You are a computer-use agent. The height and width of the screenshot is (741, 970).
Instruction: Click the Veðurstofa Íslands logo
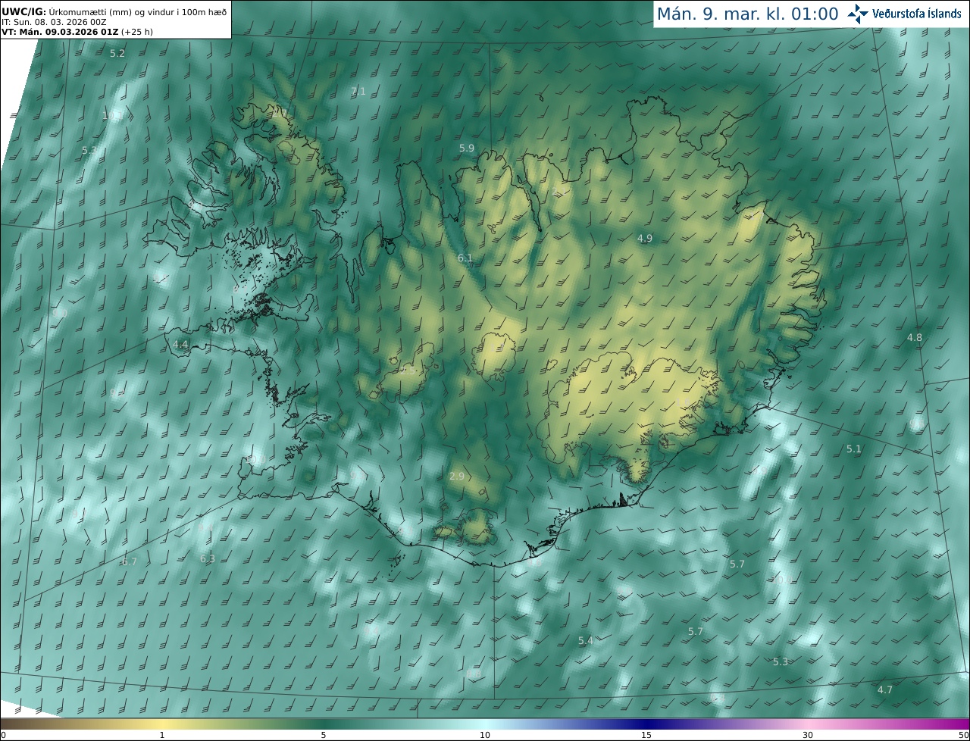[x=904, y=14]
